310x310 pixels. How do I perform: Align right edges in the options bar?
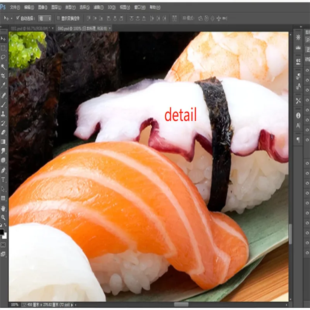(121, 18)
